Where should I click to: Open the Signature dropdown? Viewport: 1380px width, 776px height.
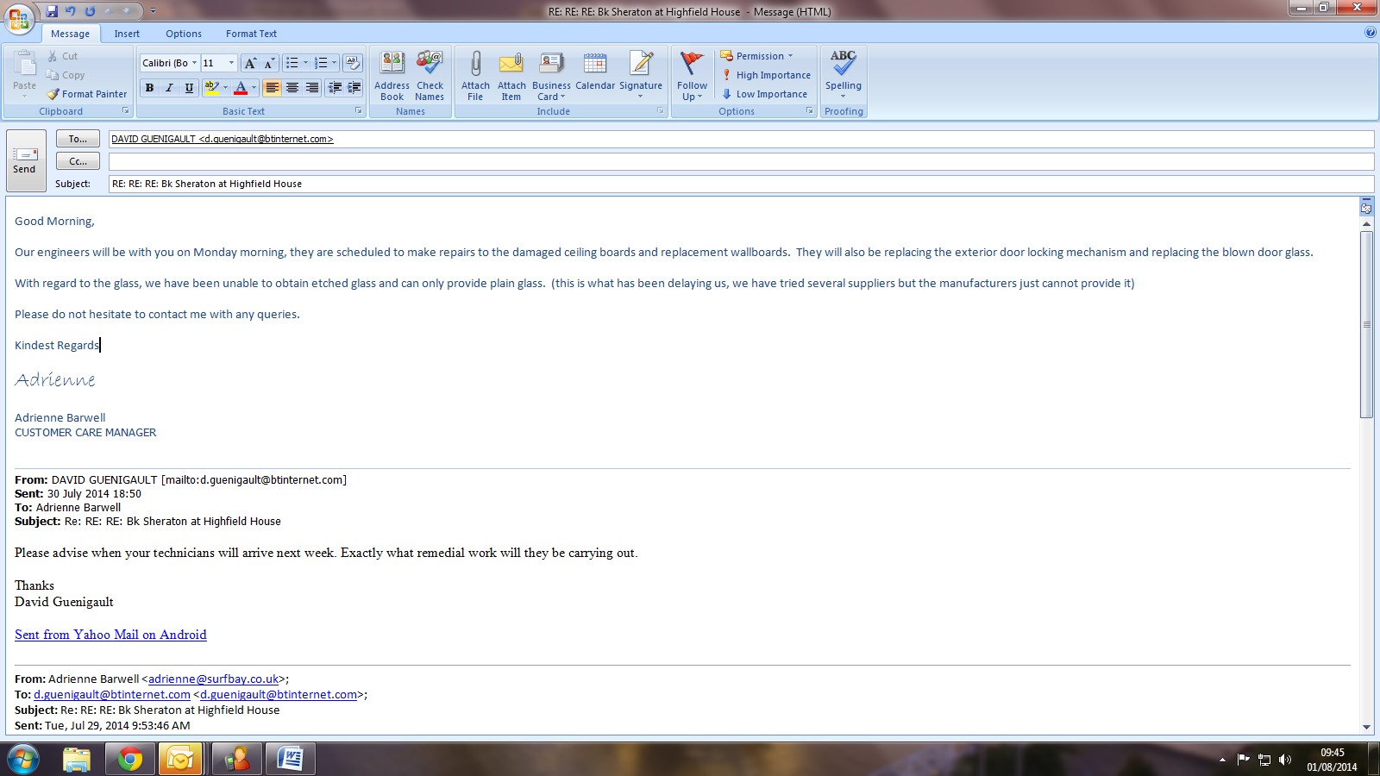[x=641, y=76]
